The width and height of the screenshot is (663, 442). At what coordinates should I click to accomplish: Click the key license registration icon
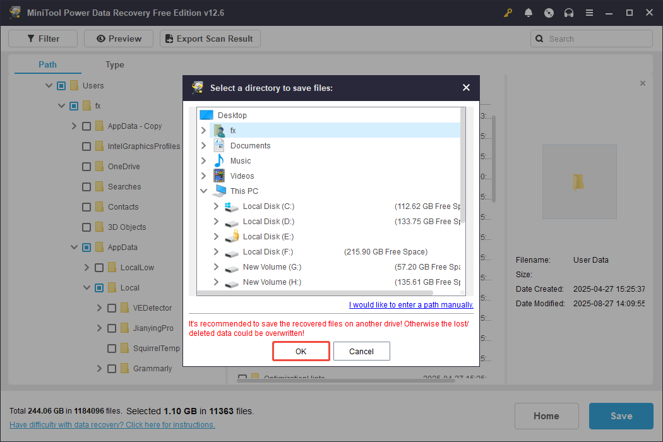pyautogui.click(x=508, y=12)
